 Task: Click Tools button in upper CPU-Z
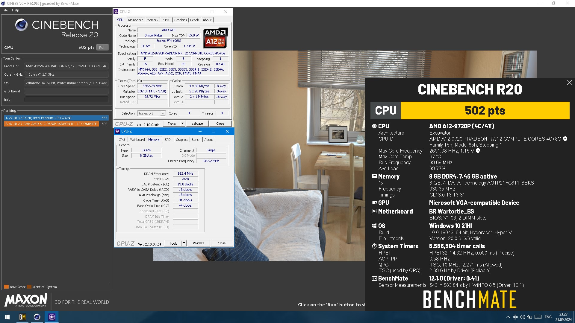172,124
